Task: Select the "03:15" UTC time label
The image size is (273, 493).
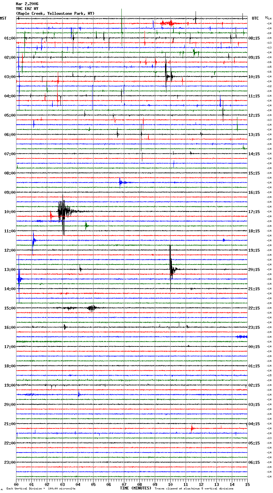Action: (254, 405)
